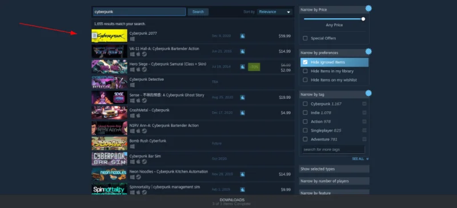Click the $19.99 price of Sense
The height and width of the screenshot is (208, 457).
click(x=284, y=98)
